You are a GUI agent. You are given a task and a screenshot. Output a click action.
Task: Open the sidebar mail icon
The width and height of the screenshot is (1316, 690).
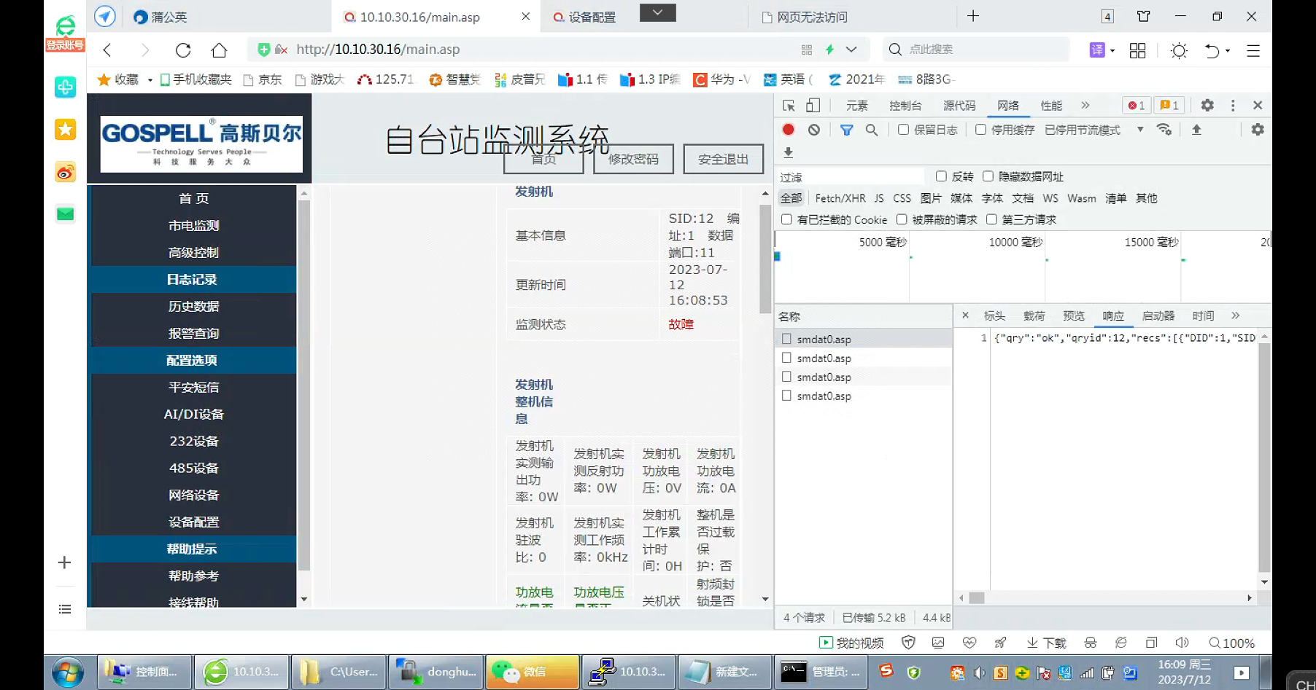[x=66, y=213]
